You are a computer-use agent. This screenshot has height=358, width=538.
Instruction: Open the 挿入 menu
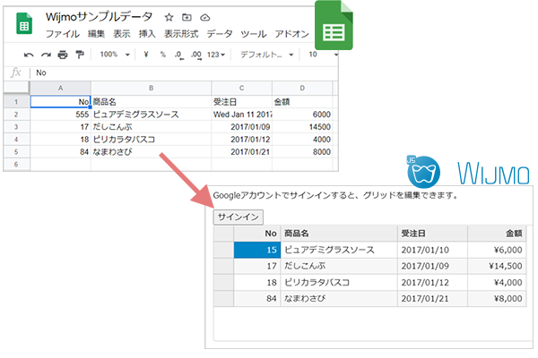(147, 34)
